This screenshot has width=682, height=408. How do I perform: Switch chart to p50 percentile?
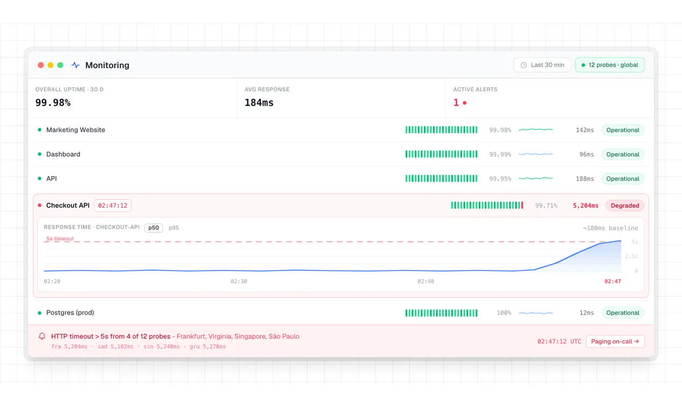(154, 228)
